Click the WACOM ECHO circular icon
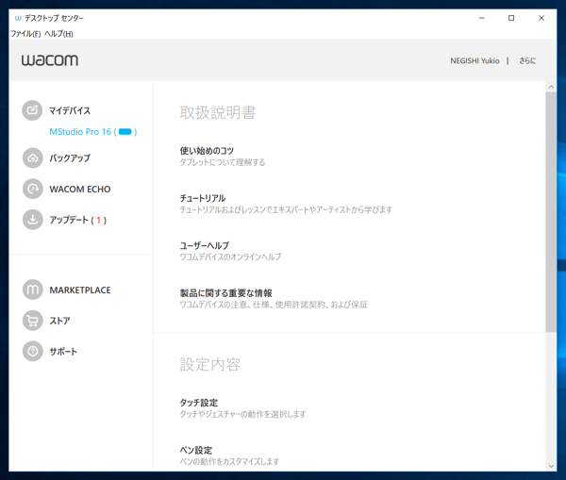Image resolution: width=566 pixels, height=480 pixels. coord(32,189)
